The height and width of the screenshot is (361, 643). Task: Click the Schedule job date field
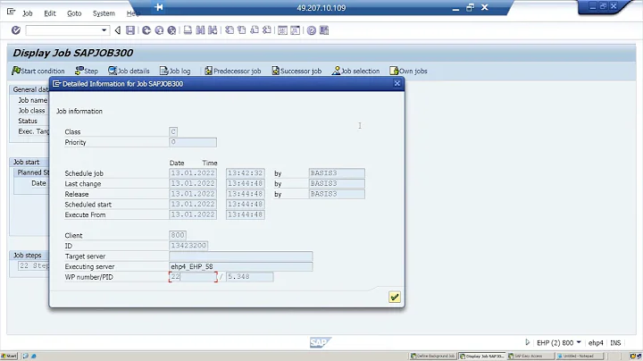coord(193,173)
